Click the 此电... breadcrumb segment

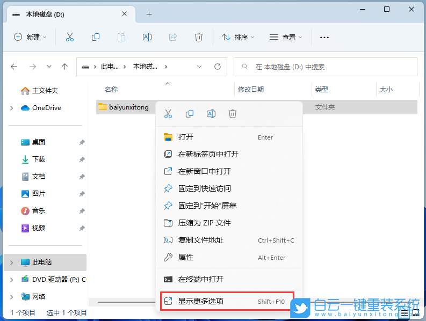110,67
